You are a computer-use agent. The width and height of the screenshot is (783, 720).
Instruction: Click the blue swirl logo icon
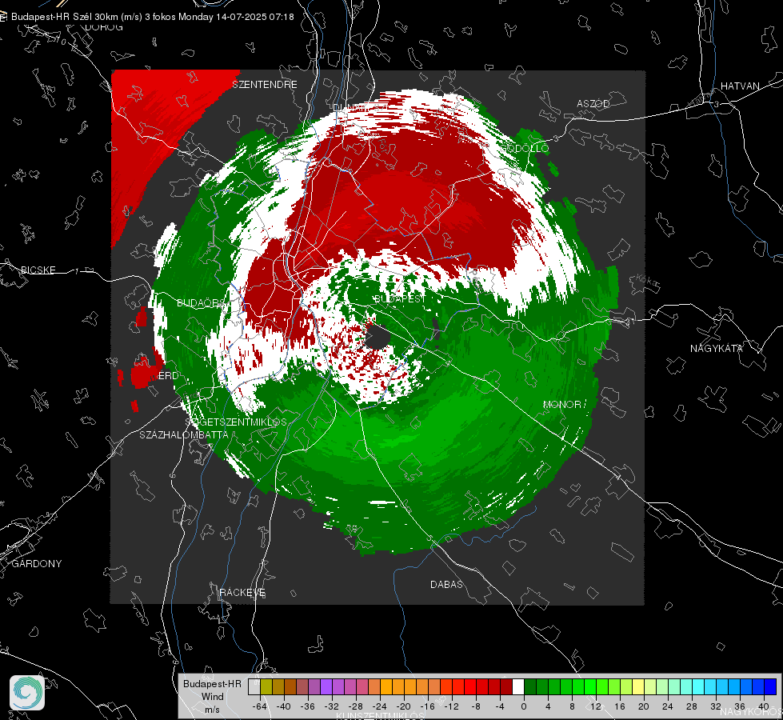[27, 693]
